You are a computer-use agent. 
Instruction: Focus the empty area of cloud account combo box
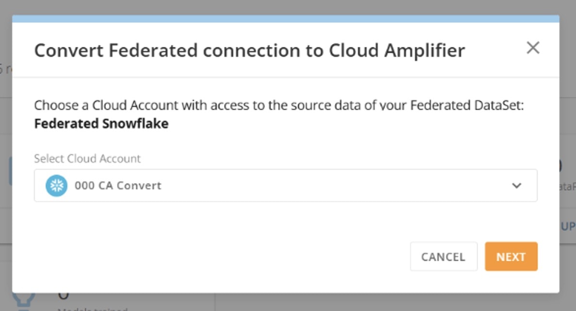point(331,186)
